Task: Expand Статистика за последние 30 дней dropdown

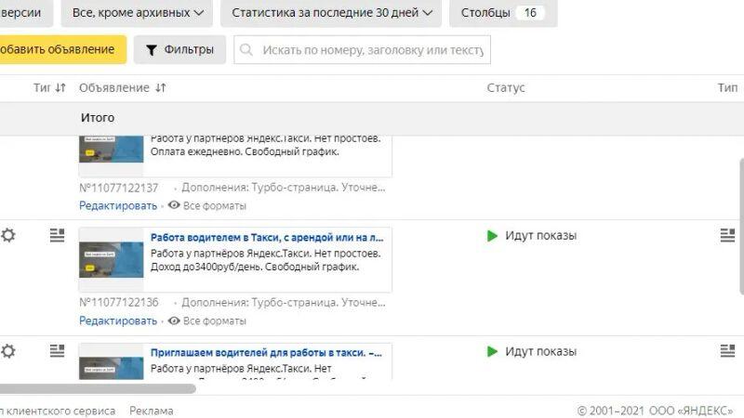Action: [x=332, y=13]
